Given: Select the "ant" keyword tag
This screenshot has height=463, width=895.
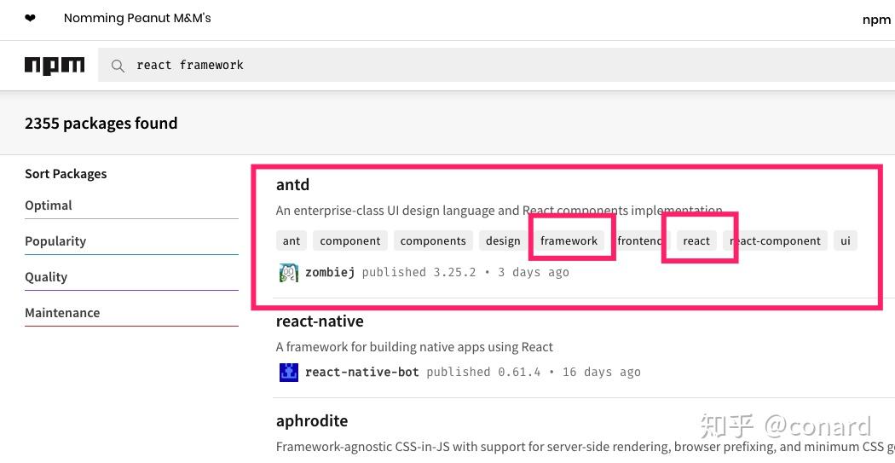Looking at the screenshot, I should click(292, 240).
